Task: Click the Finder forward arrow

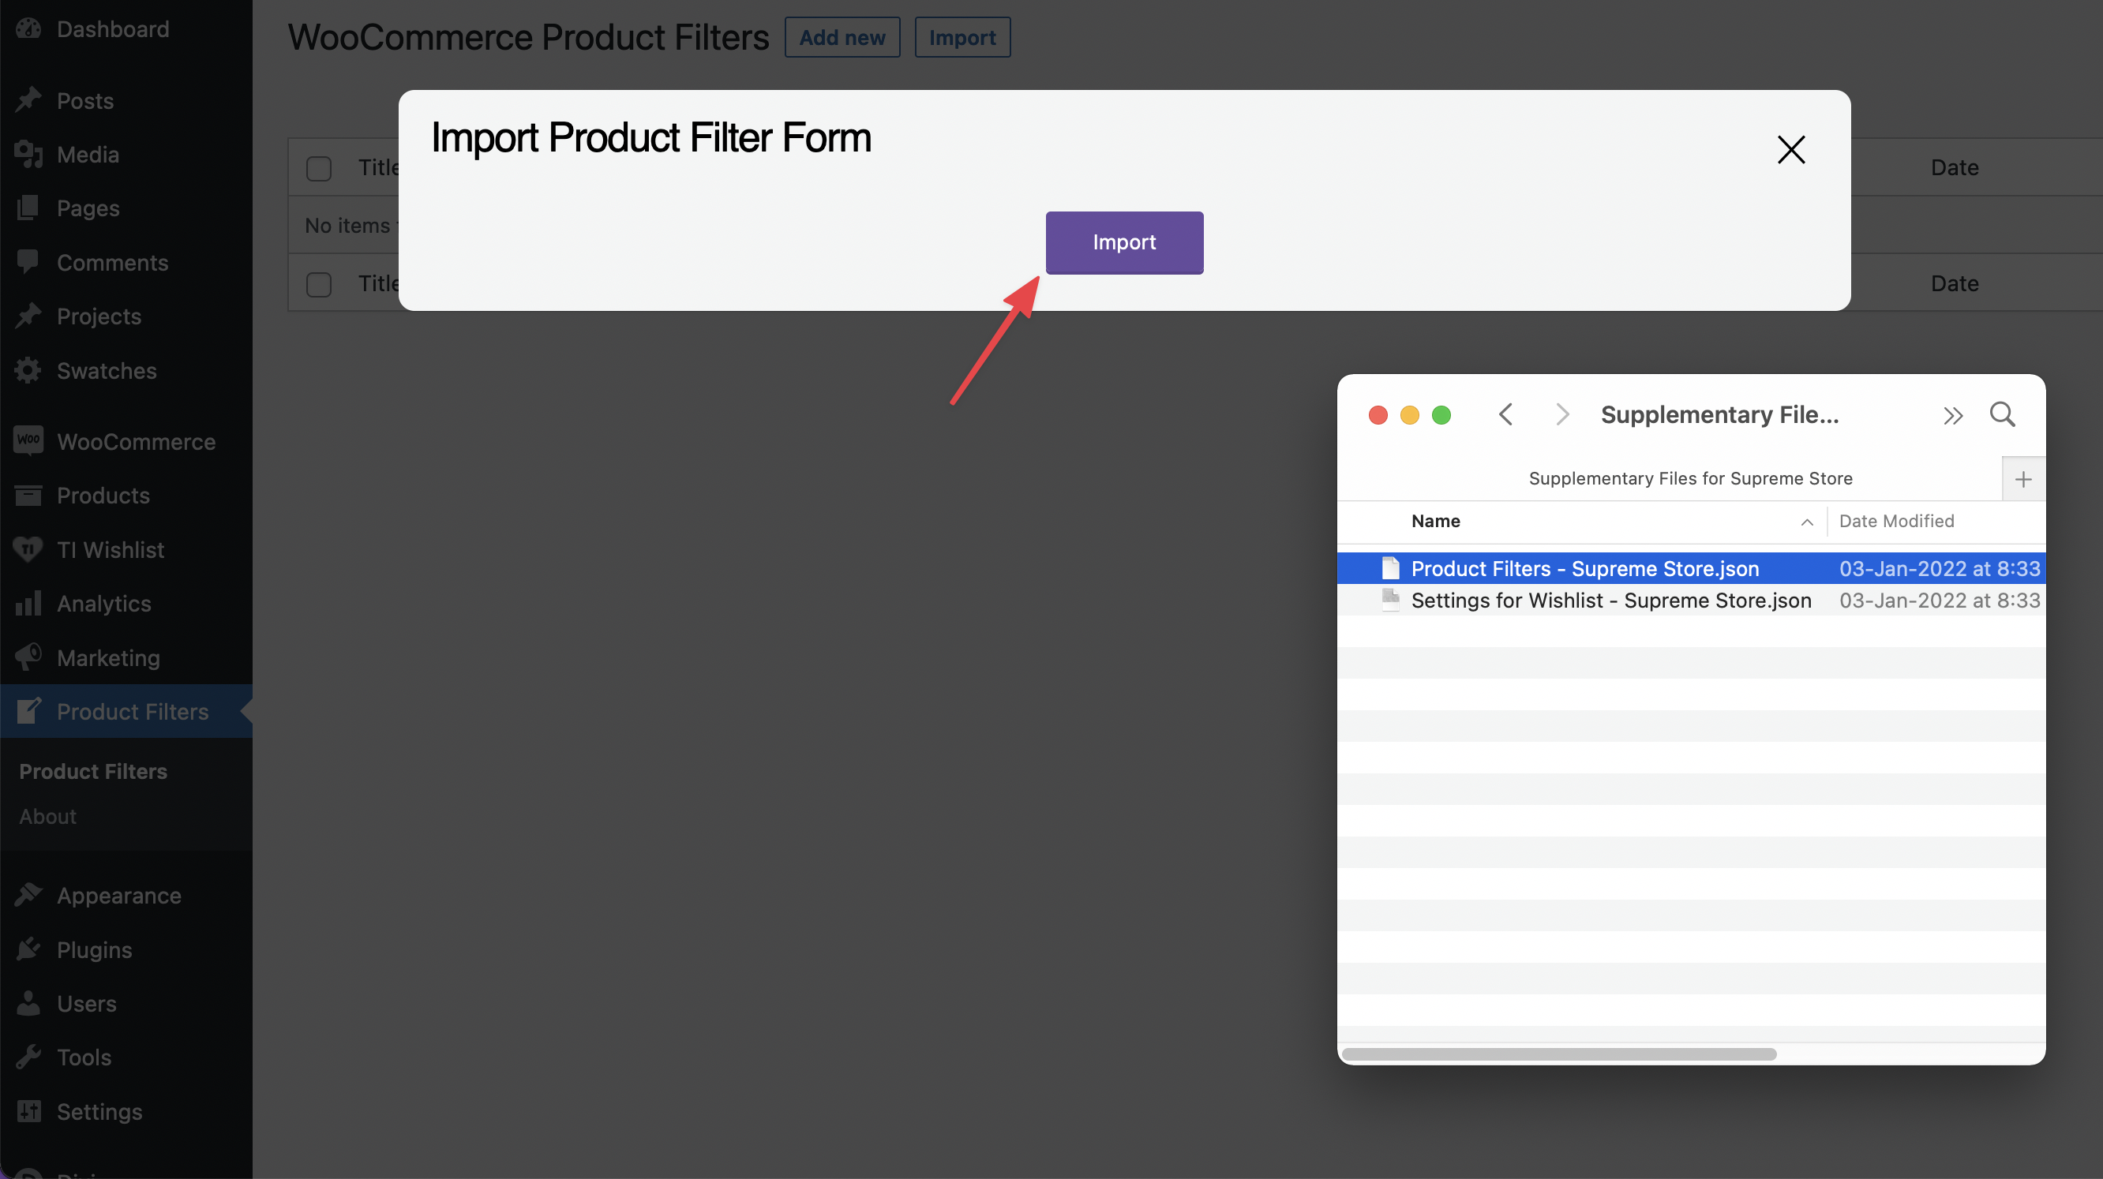Action: 1561,414
